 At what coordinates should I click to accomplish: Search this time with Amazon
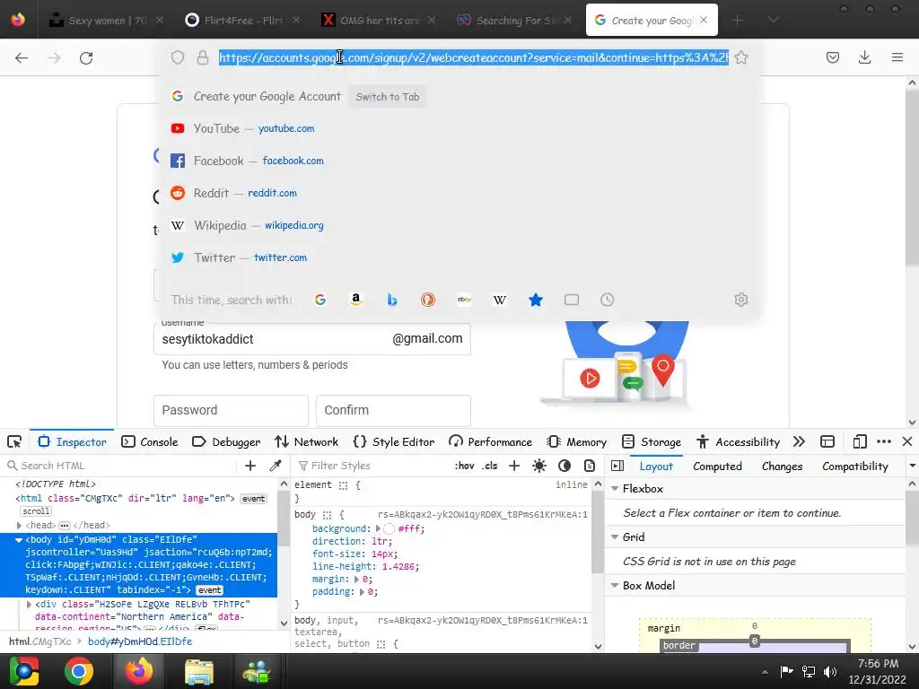coord(355,300)
